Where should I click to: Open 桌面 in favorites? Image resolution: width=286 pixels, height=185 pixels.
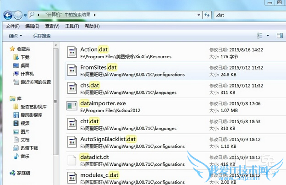(x=25, y=65)
